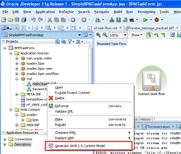The image size is (181, 154).
Task: Expand the com.oracle.xmlns package
Action: point(17,58)
